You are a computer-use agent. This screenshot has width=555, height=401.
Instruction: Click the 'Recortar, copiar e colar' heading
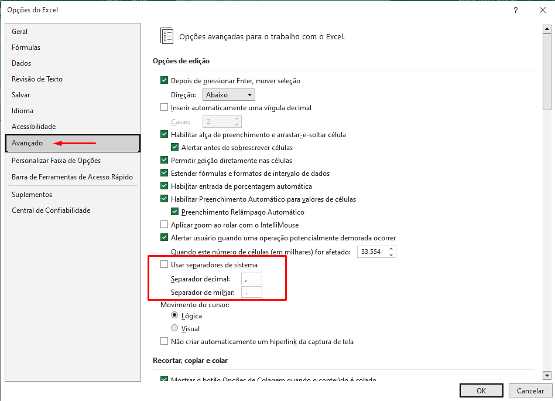(190, 361)
